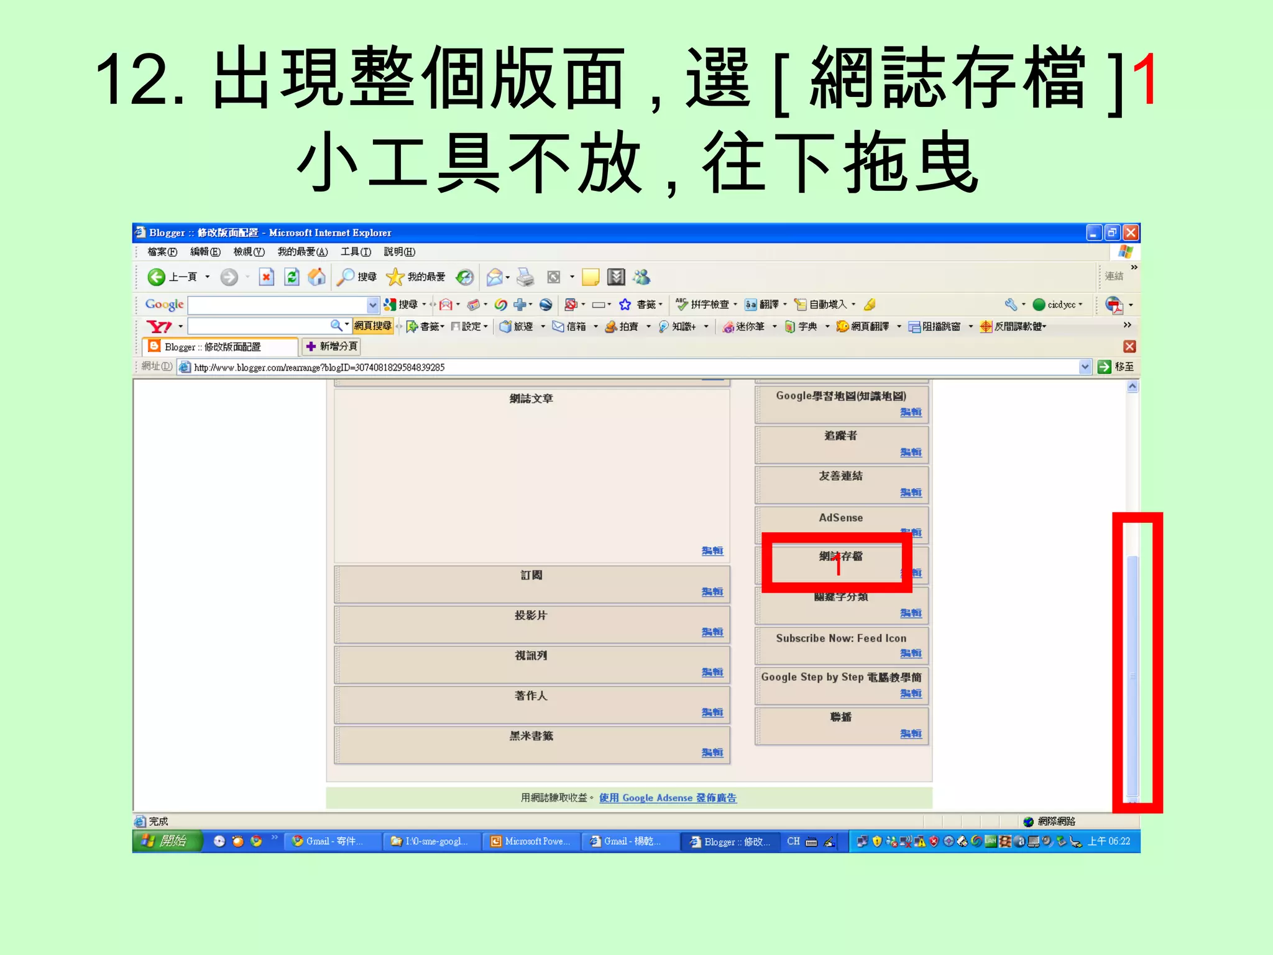The image size is (1273, 955).
Task: Click inside Yahoo toolbar search field
Action: point(259,326)
